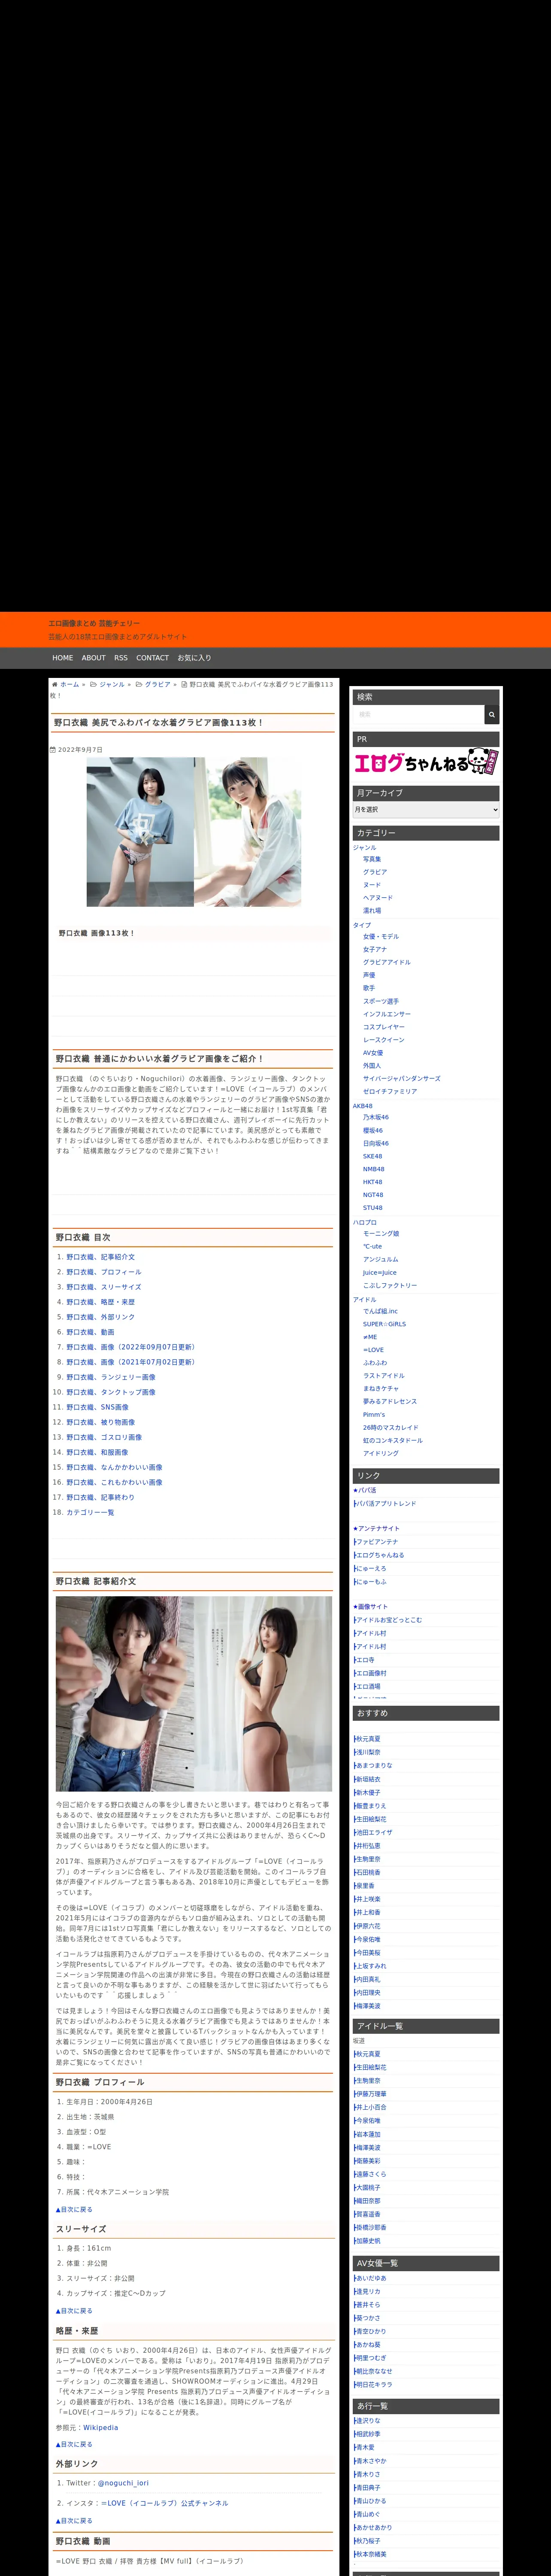The height and width of the screenshot is (2576, 551).
Task: Go to ジャンル breadcrumb link
Action: click(x=112, y=685)
